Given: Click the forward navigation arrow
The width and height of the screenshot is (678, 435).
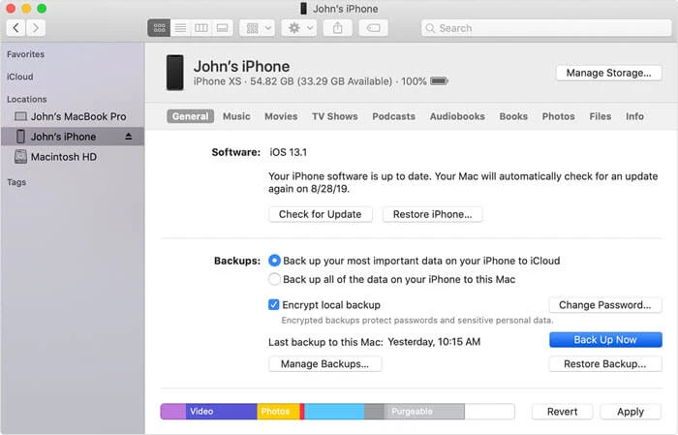Looking at the screenshot, I should (x=38, y=28).
